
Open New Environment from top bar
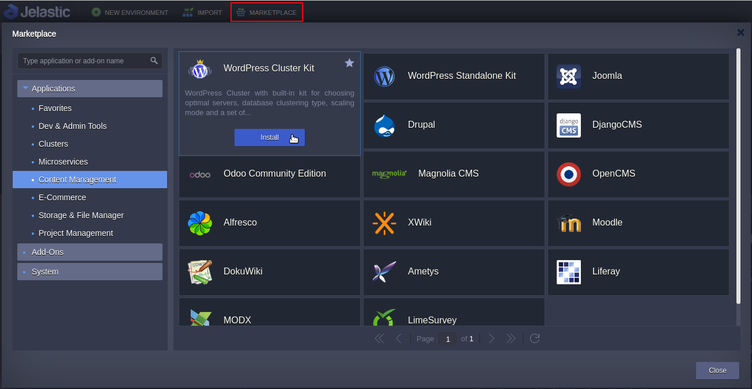[x=130, y=12]
